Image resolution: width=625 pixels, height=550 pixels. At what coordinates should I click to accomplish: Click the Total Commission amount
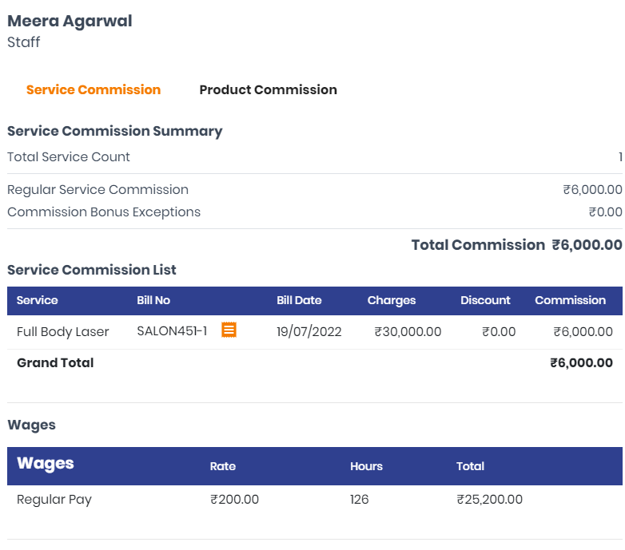coord(587,245)
